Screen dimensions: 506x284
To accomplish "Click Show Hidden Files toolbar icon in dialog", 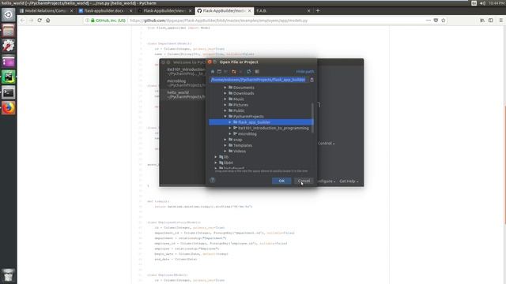I will (x=257, y=72).
